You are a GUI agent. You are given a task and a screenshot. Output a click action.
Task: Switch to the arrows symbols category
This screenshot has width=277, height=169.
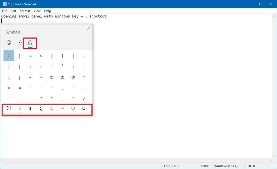[52, 109]
